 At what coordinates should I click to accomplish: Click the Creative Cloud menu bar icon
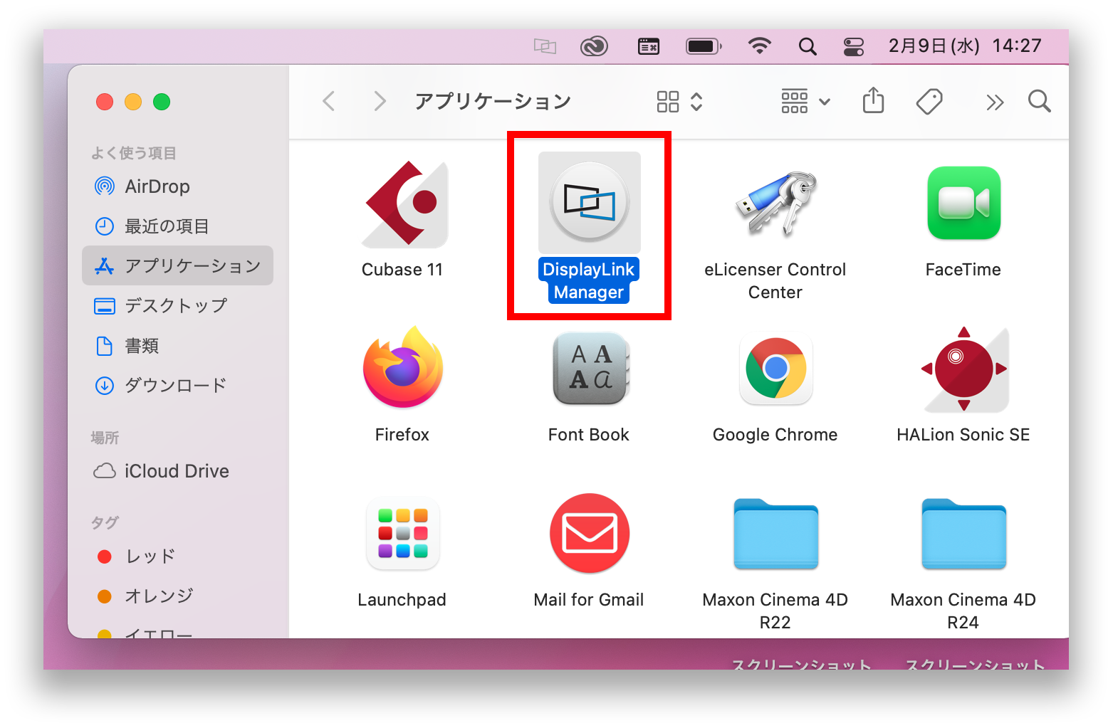tap(594, 47)
